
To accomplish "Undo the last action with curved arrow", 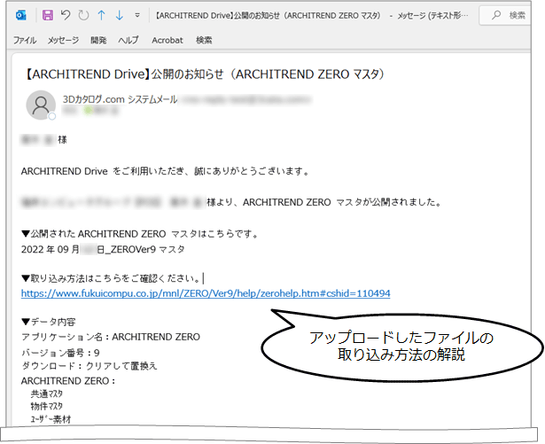I will 66,15.
